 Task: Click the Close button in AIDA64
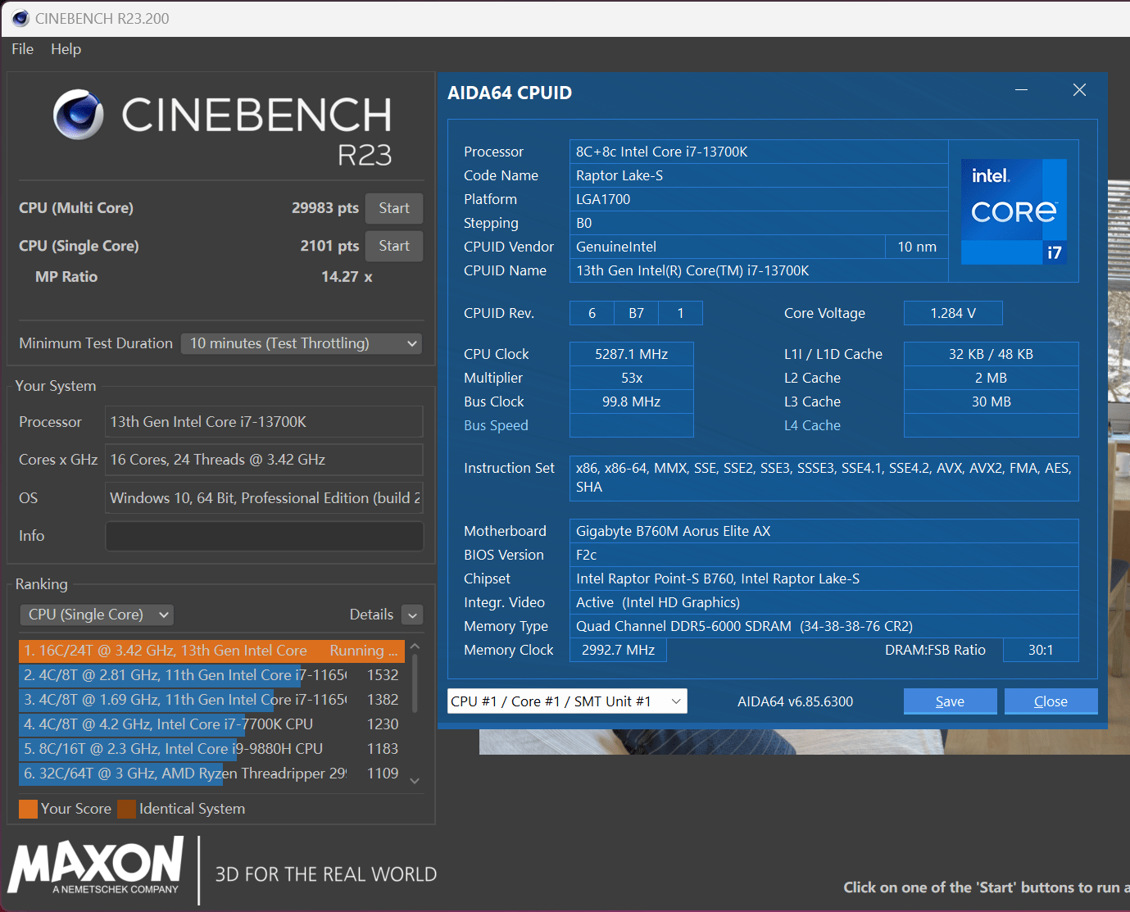tap(1051, 701)
